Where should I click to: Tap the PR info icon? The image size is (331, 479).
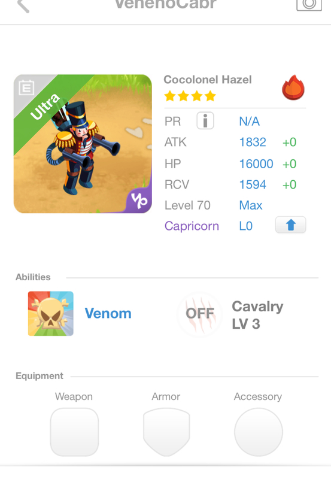(x=205, y=120)
